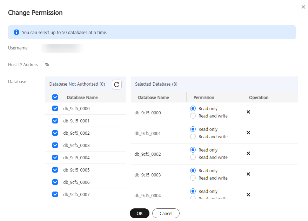Uncheck db_9cf5_0007 in the left list

pos(55,194)
